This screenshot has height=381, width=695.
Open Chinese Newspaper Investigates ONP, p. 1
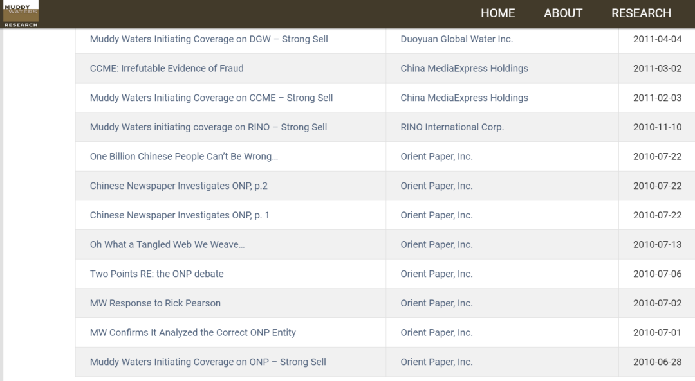coord(180,215)
